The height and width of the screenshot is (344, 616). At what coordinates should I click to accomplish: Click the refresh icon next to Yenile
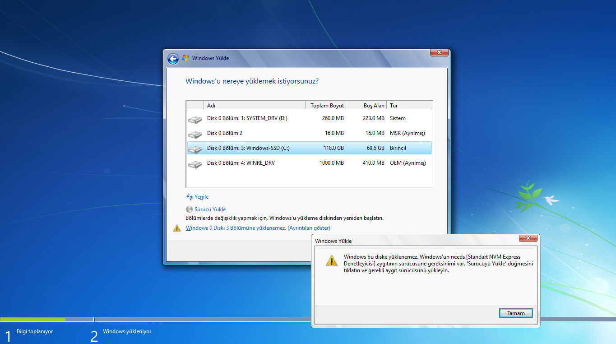190,197
